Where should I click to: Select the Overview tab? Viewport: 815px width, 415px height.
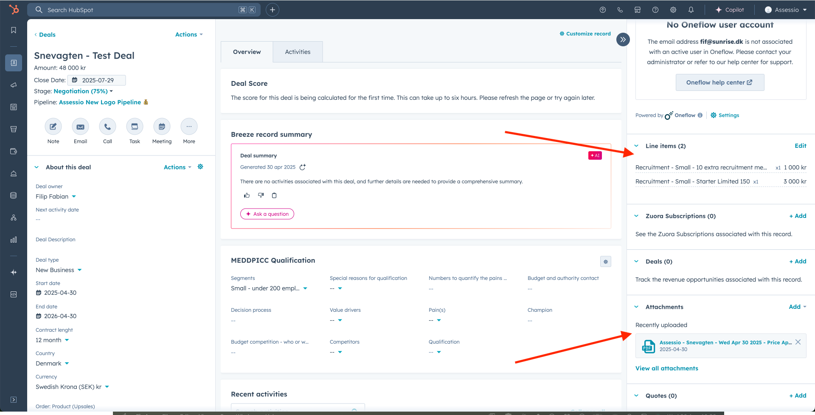(247, 52)
